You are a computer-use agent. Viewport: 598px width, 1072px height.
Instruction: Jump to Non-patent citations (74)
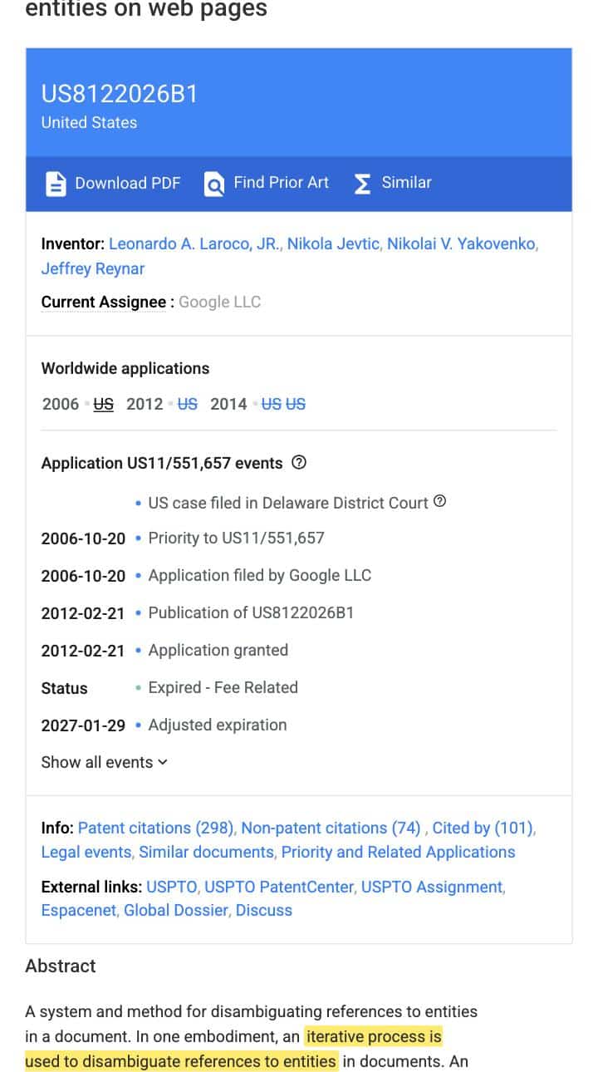[x=331, y=828]
